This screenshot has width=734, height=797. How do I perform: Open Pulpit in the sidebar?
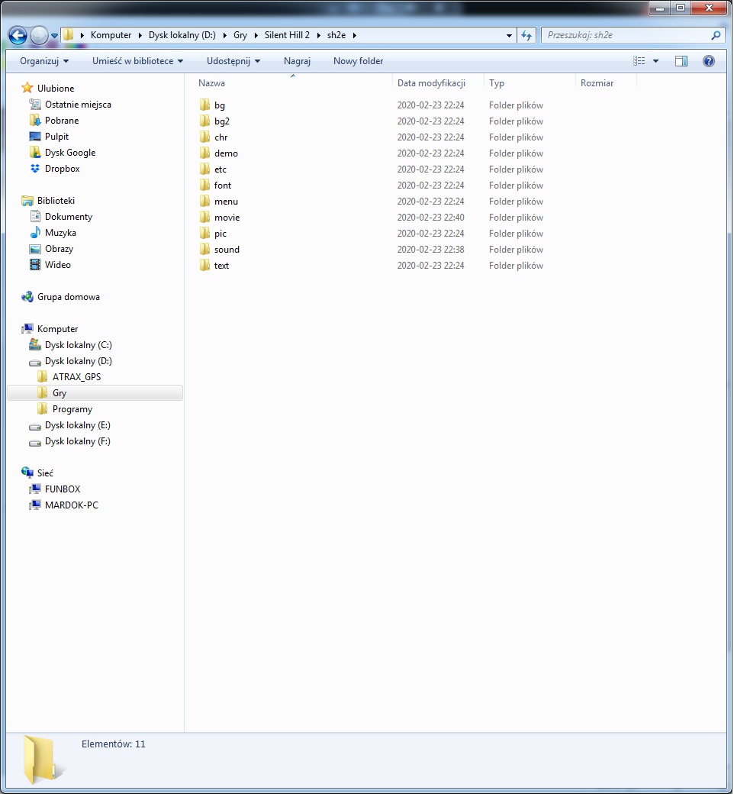[56, 136]
